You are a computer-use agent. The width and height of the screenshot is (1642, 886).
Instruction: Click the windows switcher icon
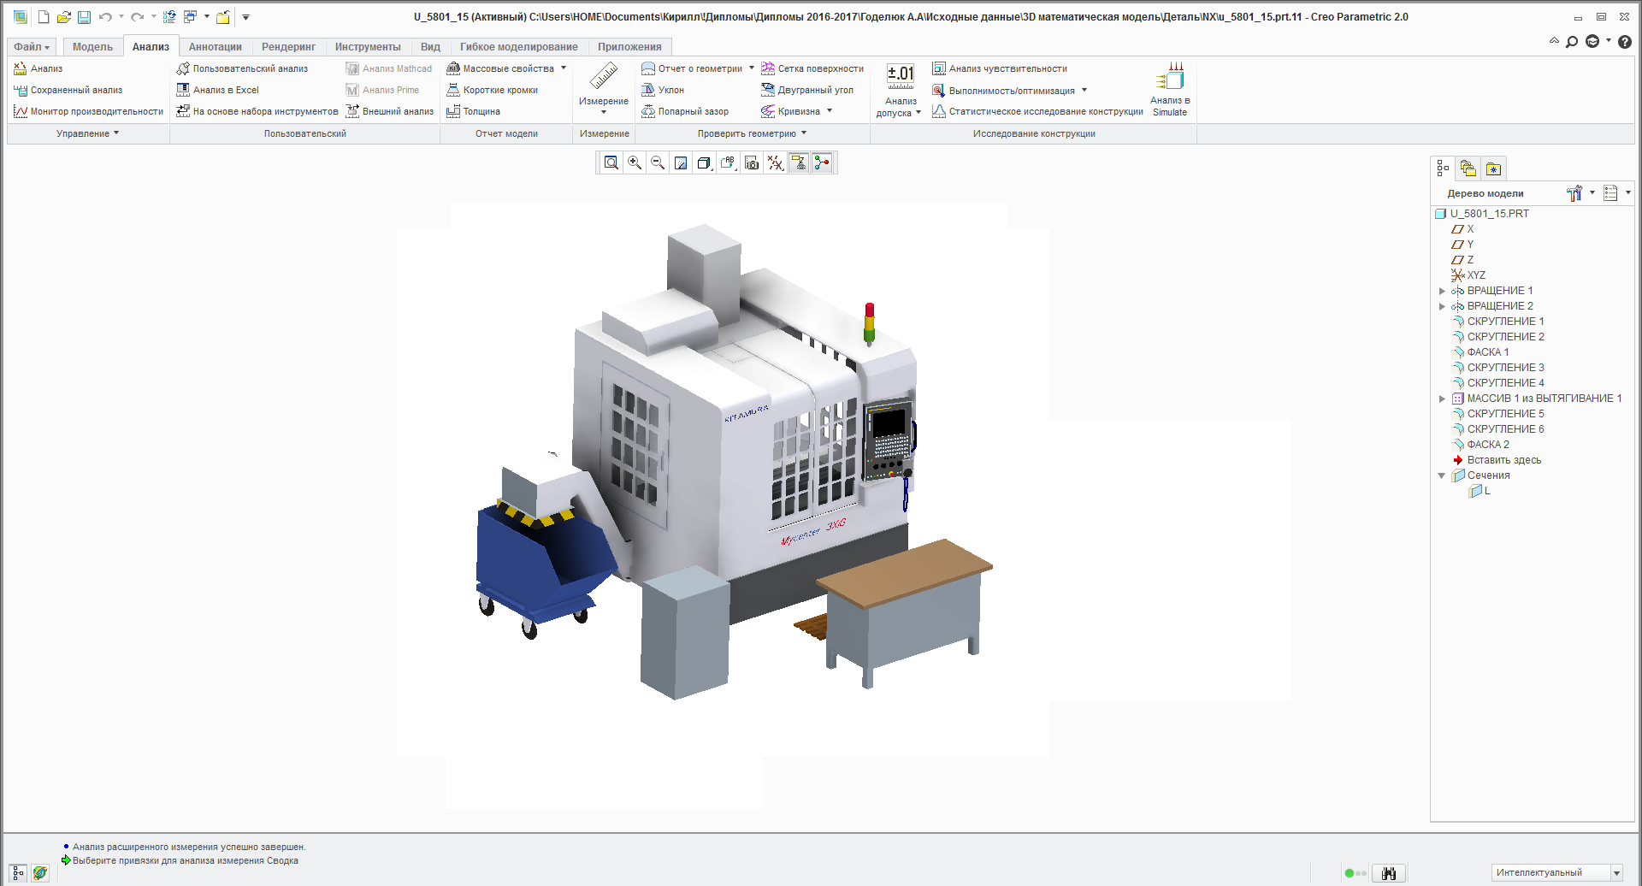(190, 17)
